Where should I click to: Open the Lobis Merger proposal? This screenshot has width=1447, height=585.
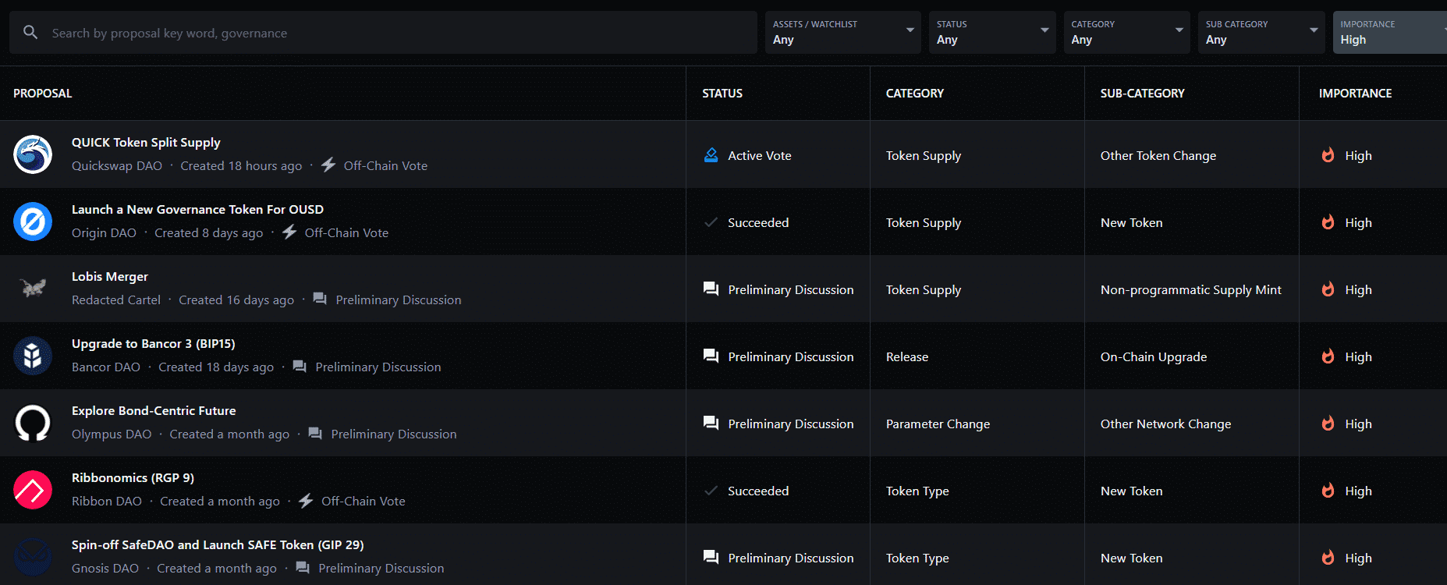(x=110, y=277)
